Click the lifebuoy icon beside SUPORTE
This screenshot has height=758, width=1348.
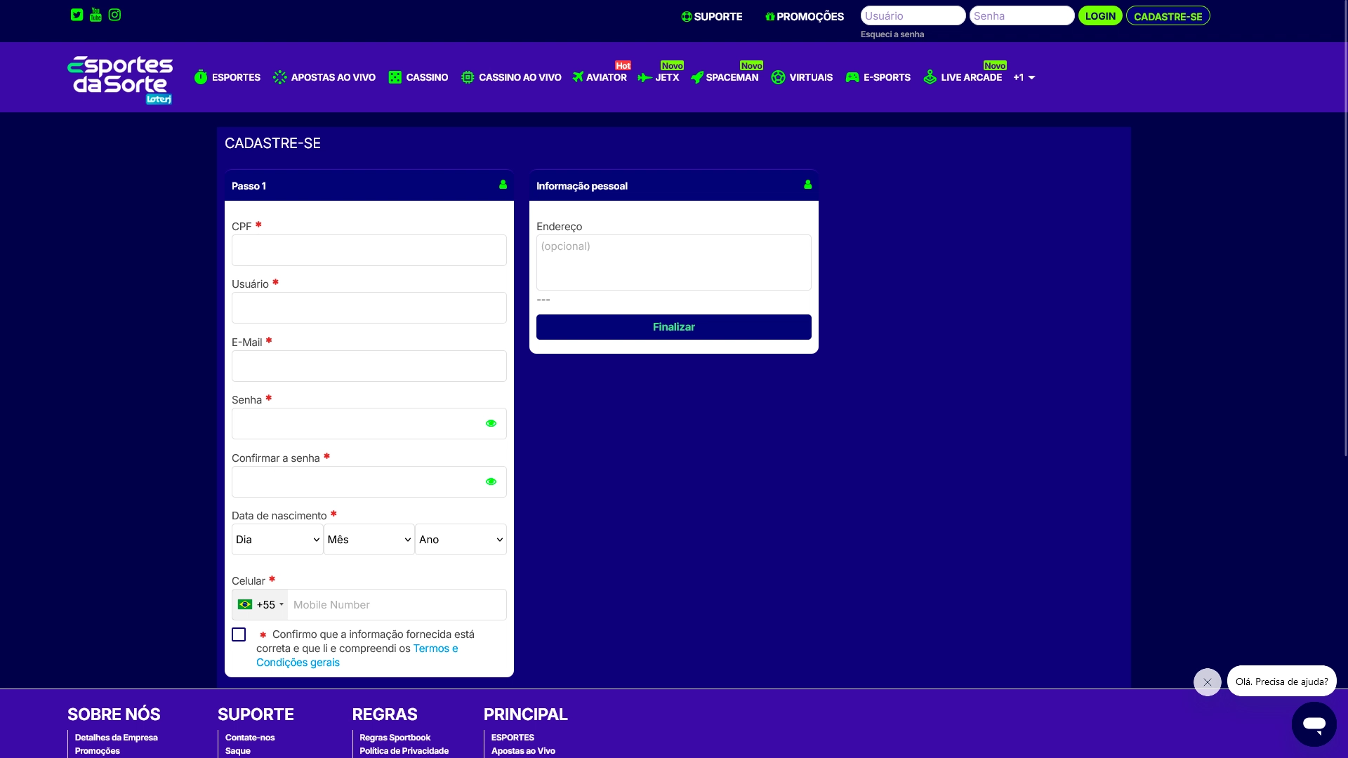pyautogui.click(x=687, y=17)
